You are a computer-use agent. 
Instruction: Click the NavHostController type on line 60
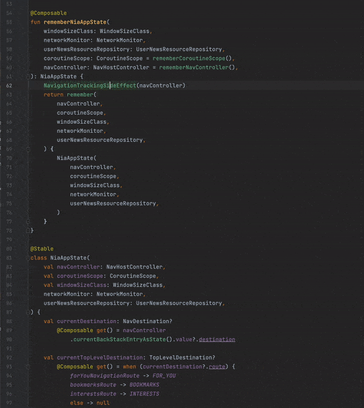pyautogui.click(x=121, y=67)
